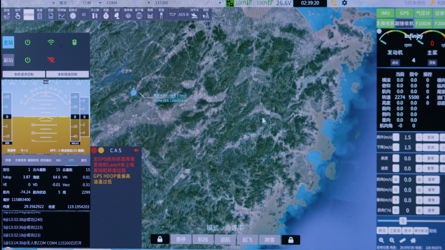This screenshot has height=250, width=445.
Task: Adjust the slider showing value 9
Action: tap(403, 221)
